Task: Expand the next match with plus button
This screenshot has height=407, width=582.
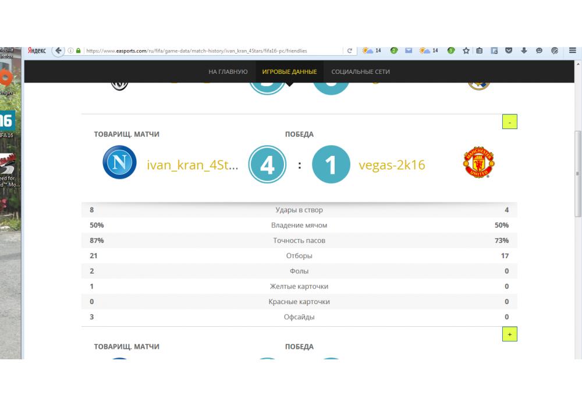Action: [510, 334]
